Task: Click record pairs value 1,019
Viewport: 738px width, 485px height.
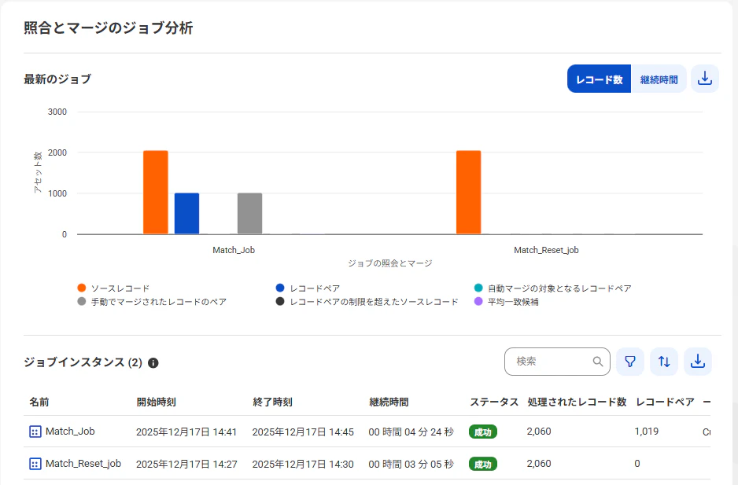Action: [646, 432]
